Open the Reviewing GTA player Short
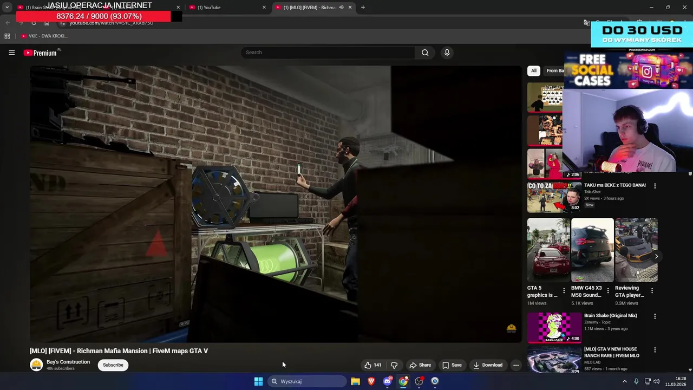The height and width of the screenshot is (390, 693). tap(636, 250)
